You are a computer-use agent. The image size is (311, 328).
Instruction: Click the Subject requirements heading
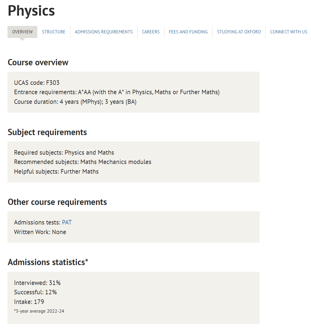(x=47, y=132)
